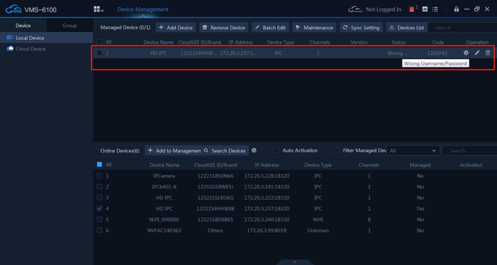Click the gear icon beside Search Devices

pos(254,150)
